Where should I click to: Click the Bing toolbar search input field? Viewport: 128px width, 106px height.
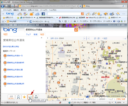(64, 14)
